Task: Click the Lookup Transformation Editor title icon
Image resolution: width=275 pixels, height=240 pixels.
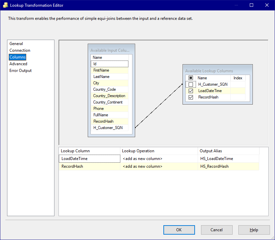Action: tap(5, 5)
